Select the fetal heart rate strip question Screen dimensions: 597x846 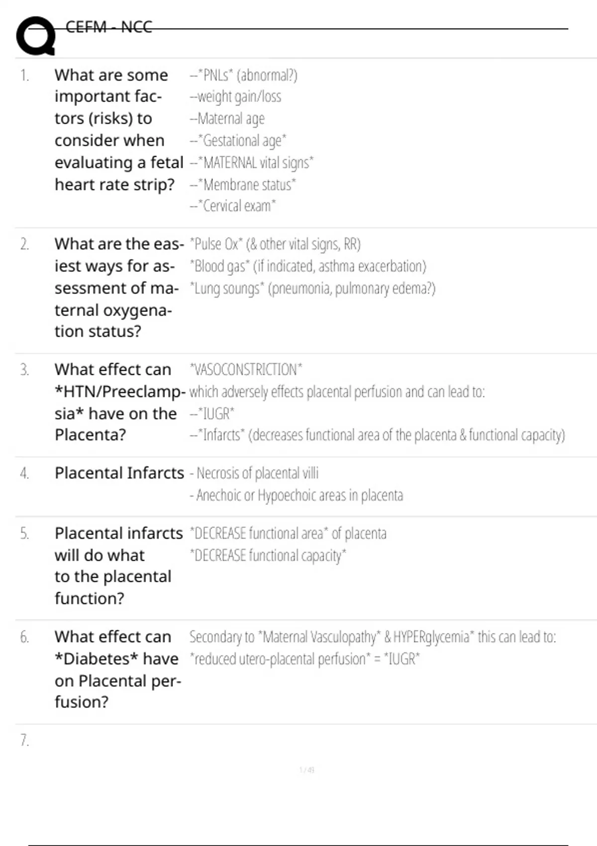point(118,129)
